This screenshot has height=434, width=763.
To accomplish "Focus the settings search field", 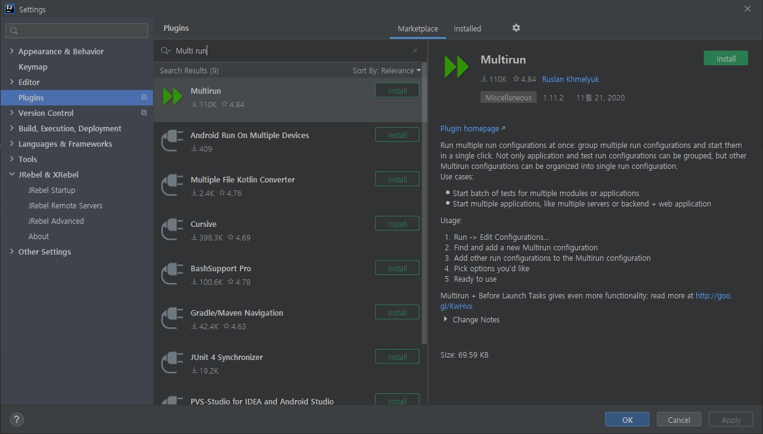I will pyautogui.click(x=77, y=30).
